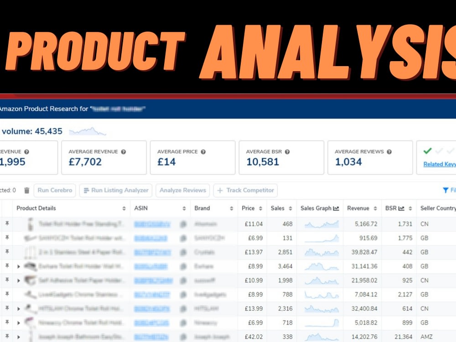456x342 pixels.
Task: Open the Run Listing Analyzer tool
Action: tap(116, 191)
